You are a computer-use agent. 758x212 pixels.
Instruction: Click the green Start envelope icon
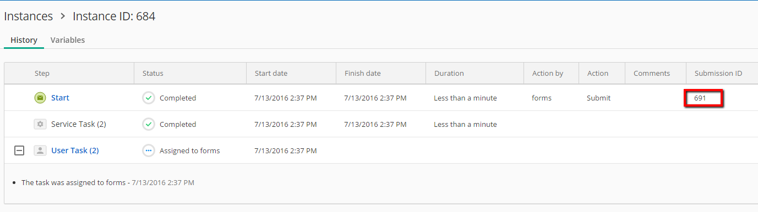click(40, 98)
